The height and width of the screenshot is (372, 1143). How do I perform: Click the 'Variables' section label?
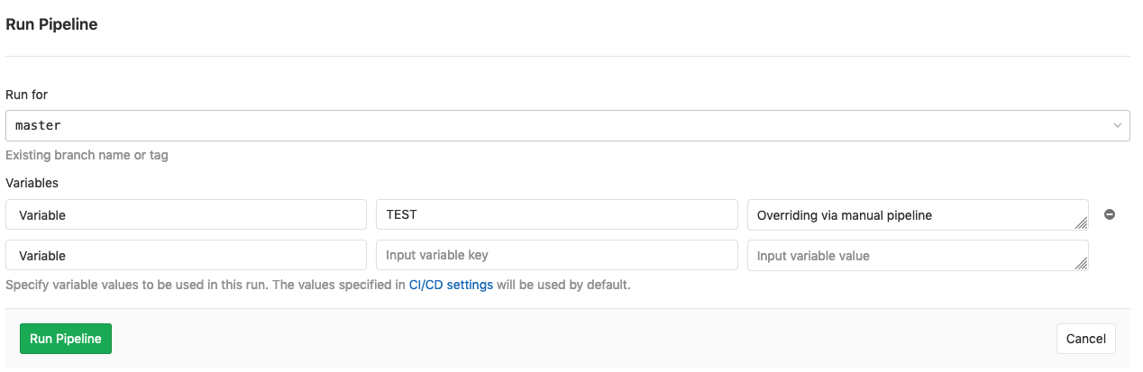[x=32, y=183]
